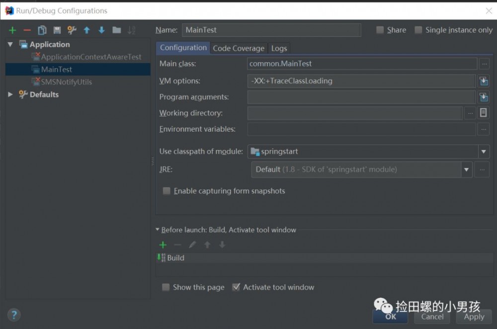Remove before-launch task minus icon

click(178, 245)
